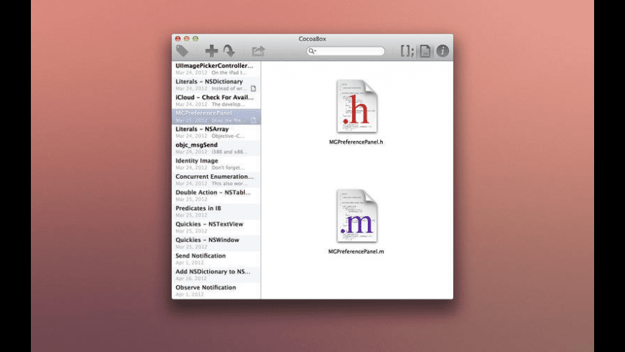Viewport: 625px width, 352px height.
Task: Click attachment icon on Literals – NSDictionary row
Action: [x=253, y=88]
